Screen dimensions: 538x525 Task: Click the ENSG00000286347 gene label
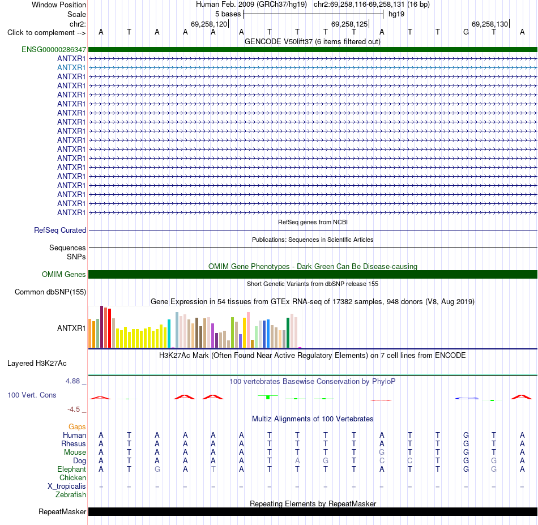pos(54,49)
